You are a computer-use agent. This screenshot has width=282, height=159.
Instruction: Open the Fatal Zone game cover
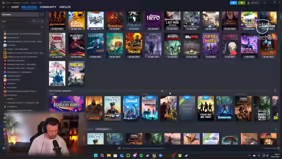(x=57, y=21)
